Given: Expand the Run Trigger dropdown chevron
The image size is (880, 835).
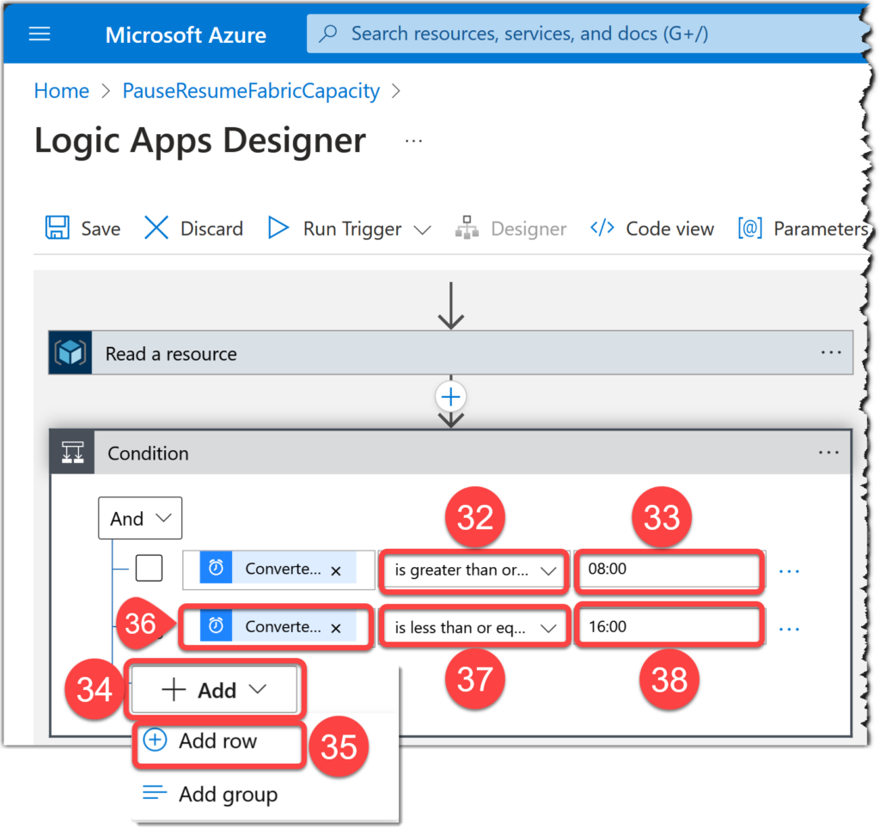Looking at the screenshot, I should tap(422, 229).
